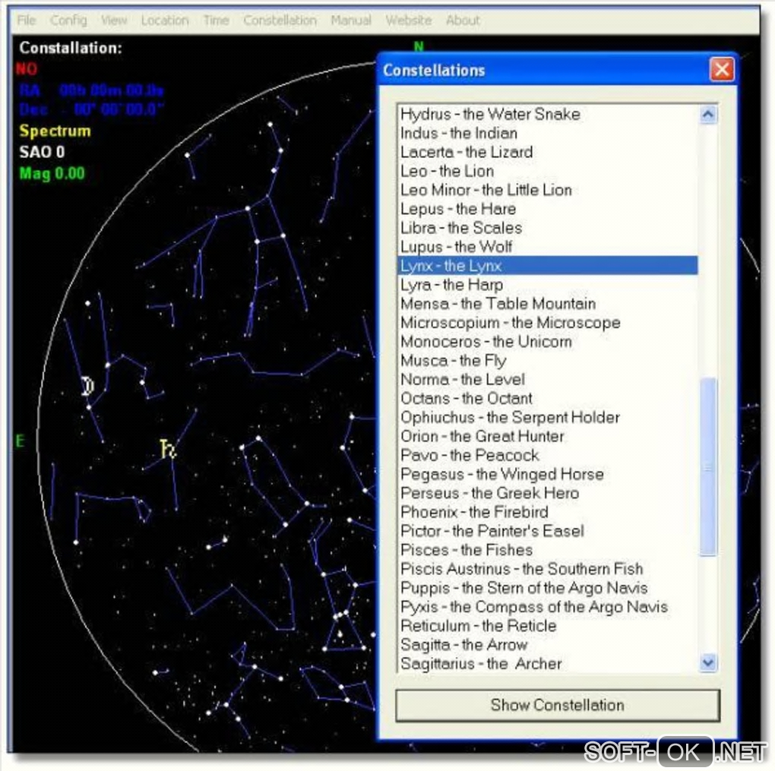The height and width of the screenshot is (771, 775).
Task: Select Lepus - the Hare
Action: coord(547,209)
